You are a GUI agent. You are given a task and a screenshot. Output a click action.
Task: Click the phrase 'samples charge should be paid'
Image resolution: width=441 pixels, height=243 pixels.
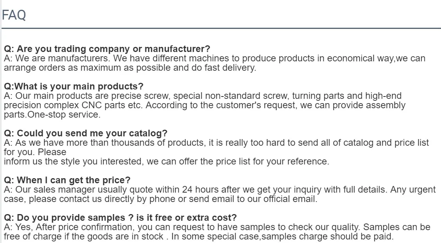point(327,236)
